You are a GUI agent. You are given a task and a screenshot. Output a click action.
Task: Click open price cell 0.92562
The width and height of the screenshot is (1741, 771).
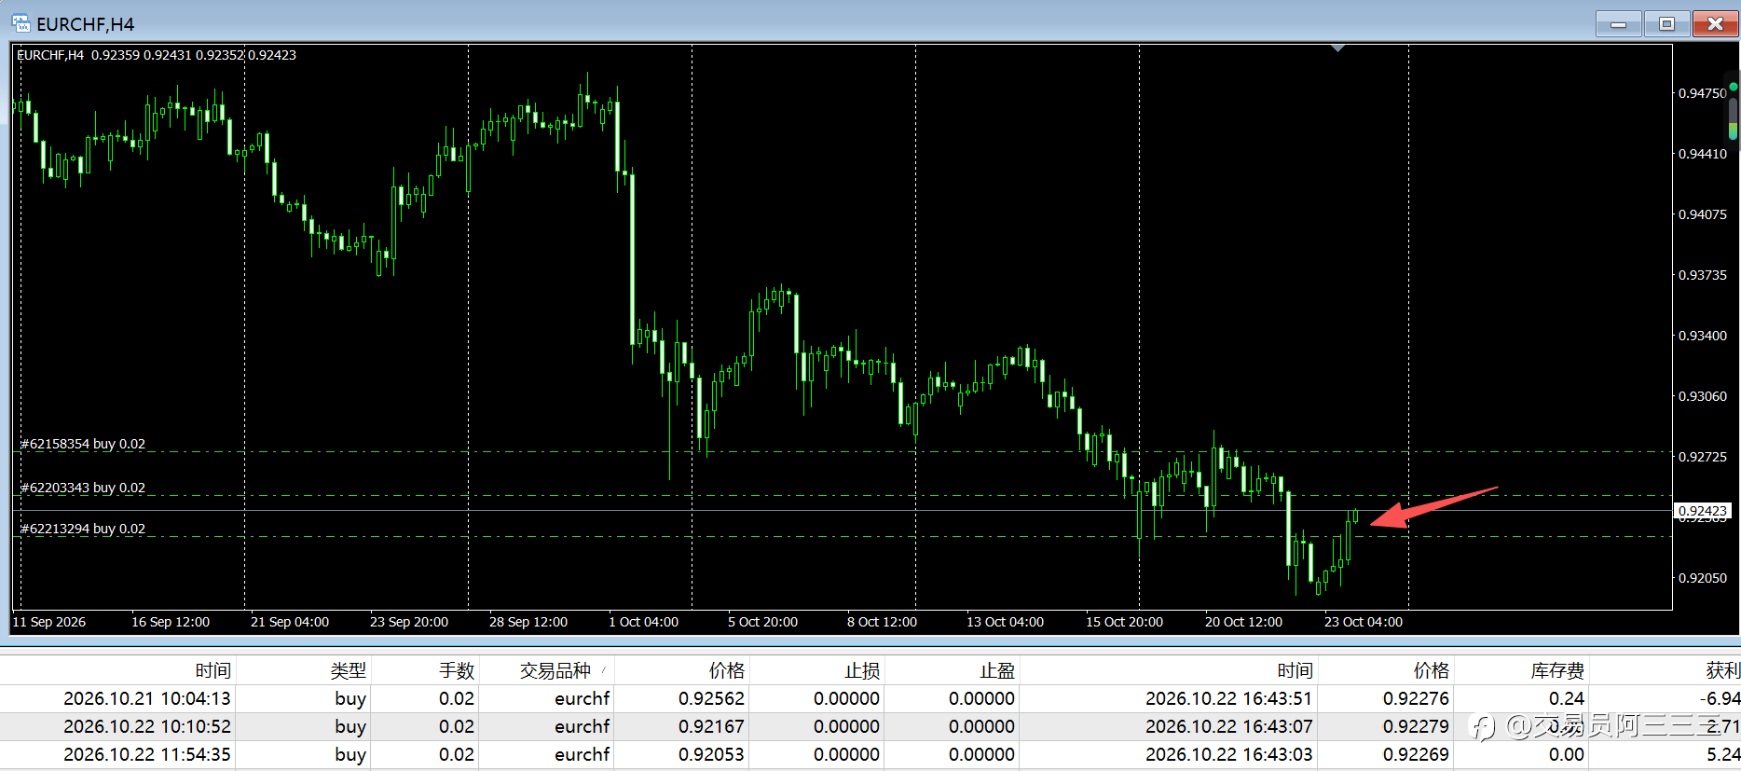(711, 698)
